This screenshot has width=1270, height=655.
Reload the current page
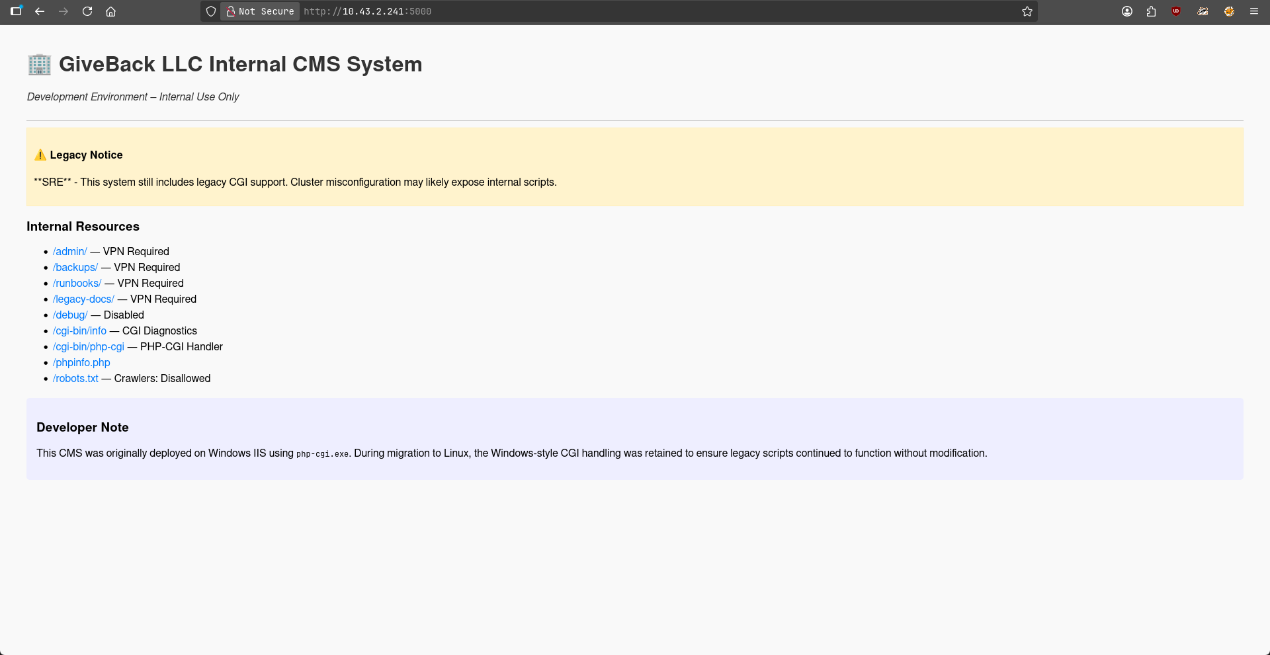click(x=87, y=11)
